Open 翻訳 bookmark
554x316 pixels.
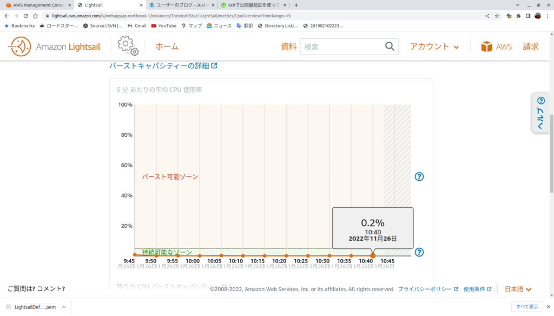coord(245,26)
